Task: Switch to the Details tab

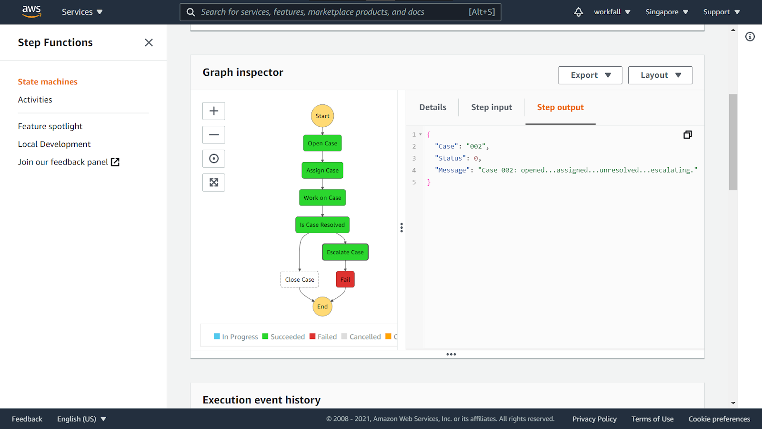Action: (x=433, y=107)
